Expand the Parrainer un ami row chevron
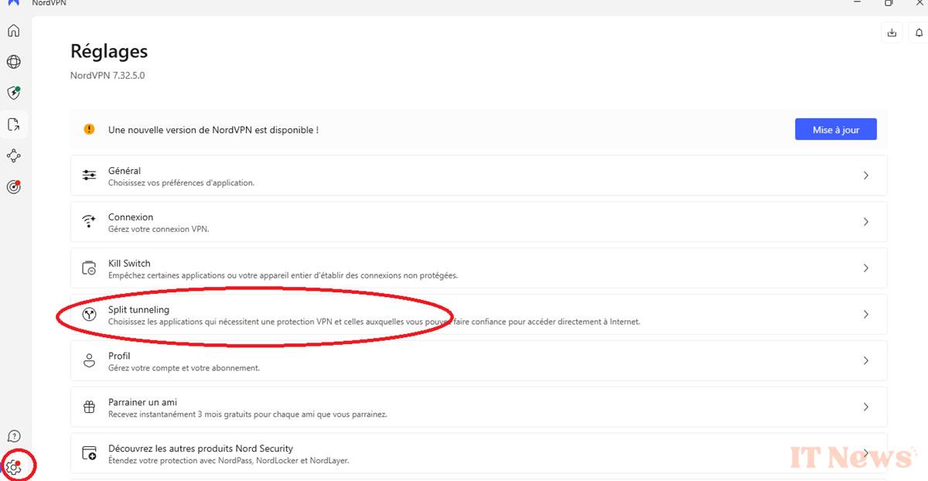The image size is (928, 481). click(x=866, y=407)
